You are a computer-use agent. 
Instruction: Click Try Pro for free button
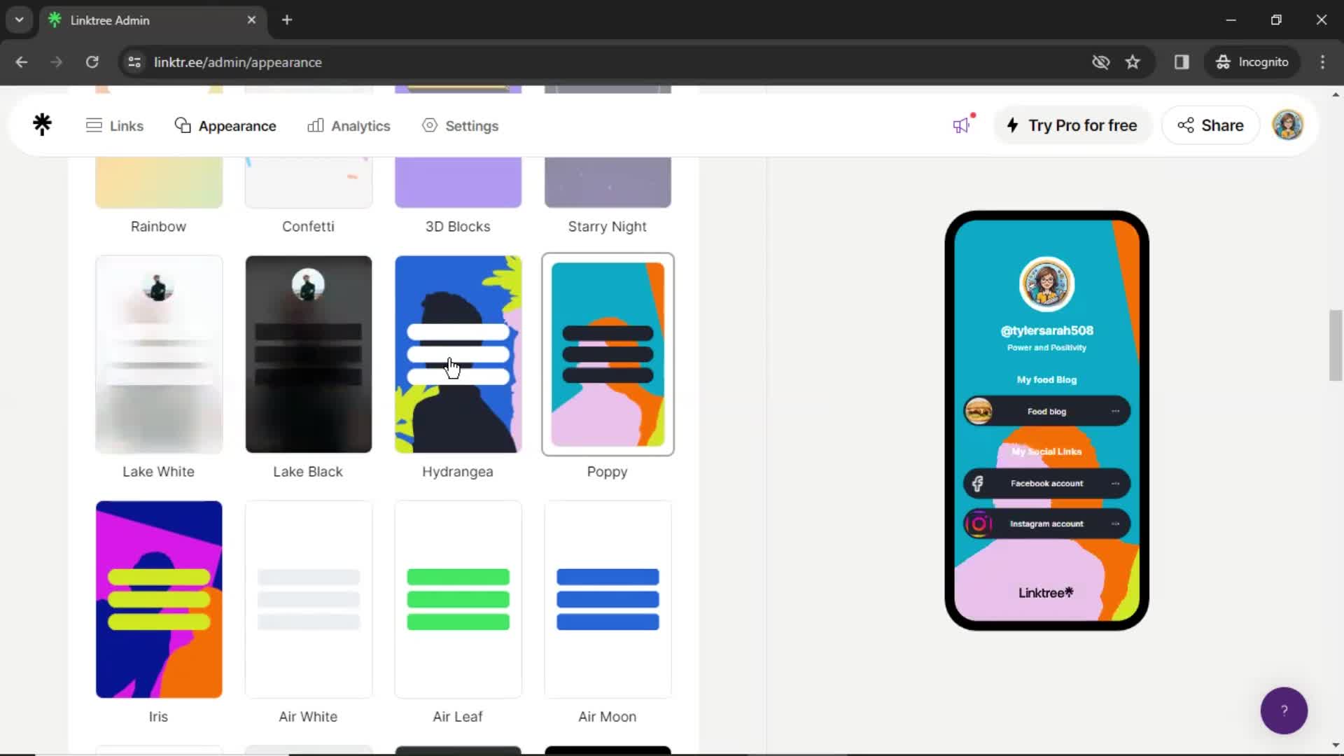1075,125
